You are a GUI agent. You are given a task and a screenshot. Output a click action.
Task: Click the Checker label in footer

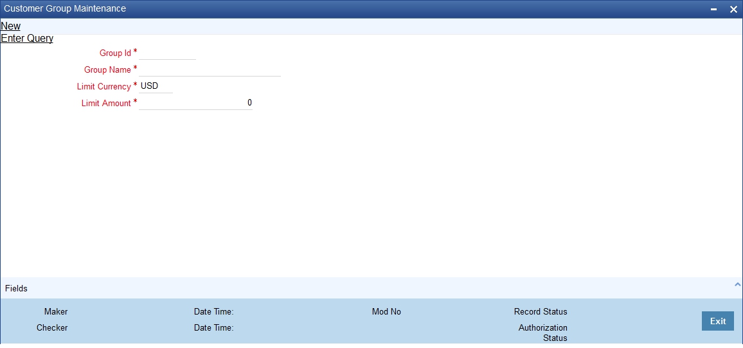tap(52, 327)
